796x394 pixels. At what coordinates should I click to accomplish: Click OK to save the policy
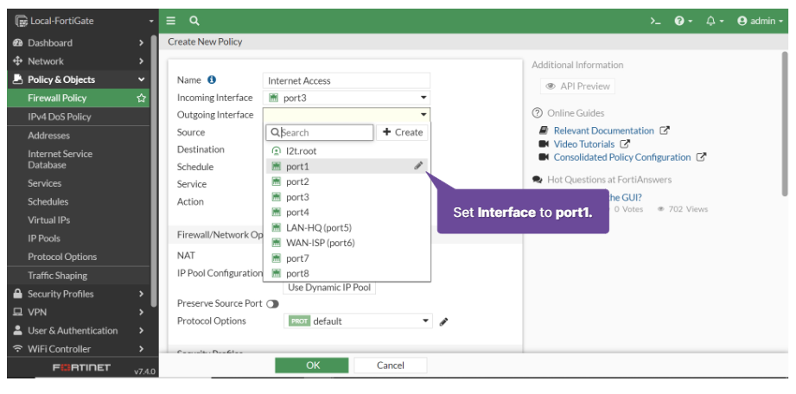312,365
